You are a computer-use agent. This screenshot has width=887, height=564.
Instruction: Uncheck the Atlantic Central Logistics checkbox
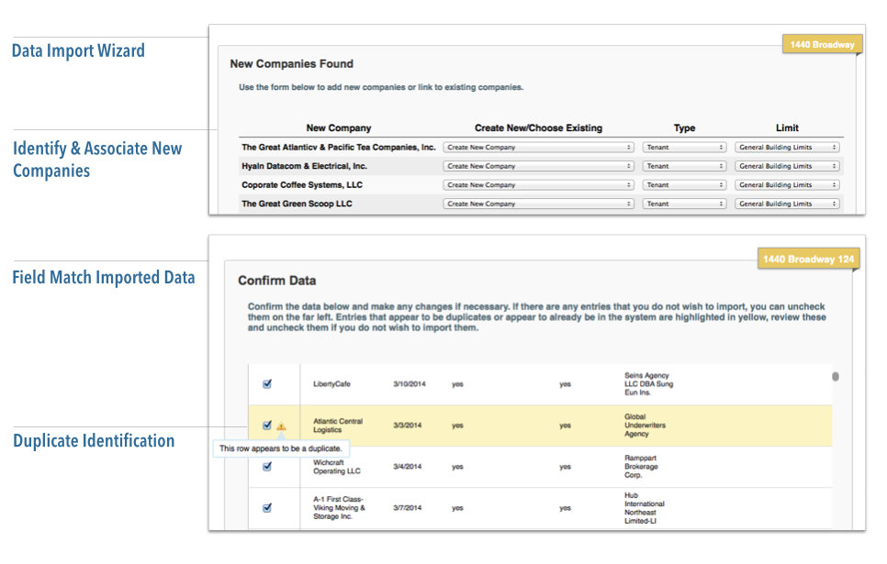point(267,425)
